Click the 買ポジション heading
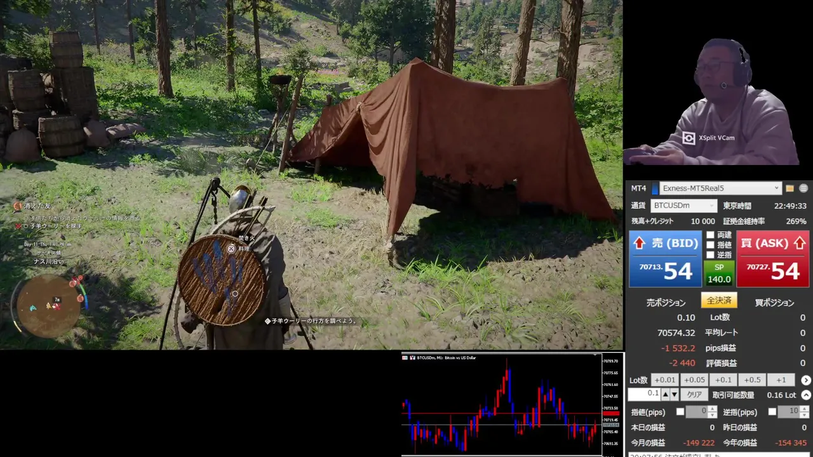 pos(774,303)
